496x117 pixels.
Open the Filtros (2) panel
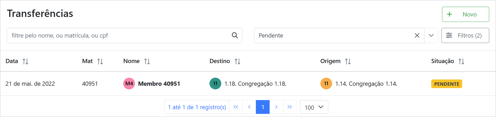pyautogui.click(x=465, y=35)
